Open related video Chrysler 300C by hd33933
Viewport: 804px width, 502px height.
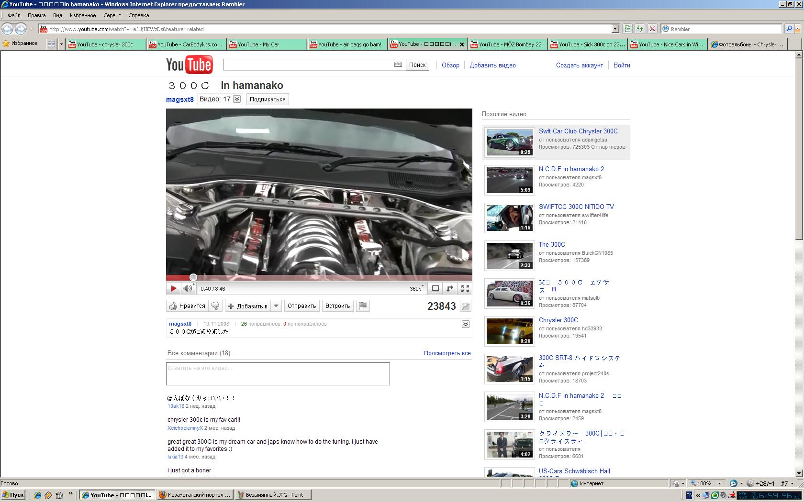coord(558,320)
